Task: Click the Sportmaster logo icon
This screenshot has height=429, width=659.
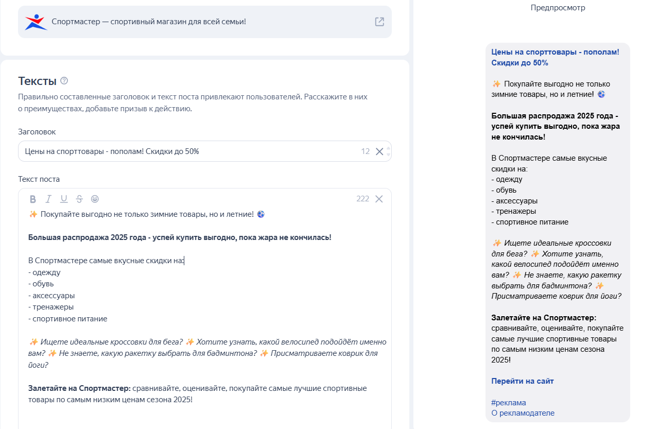Action: coord(36,22)
